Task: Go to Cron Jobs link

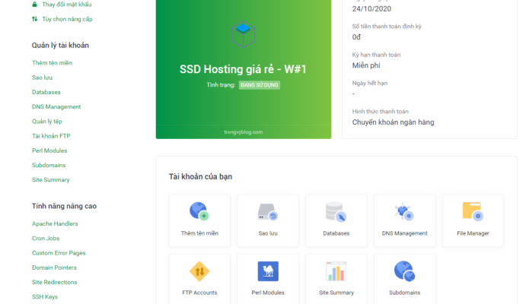Action: tap(46, 239)
